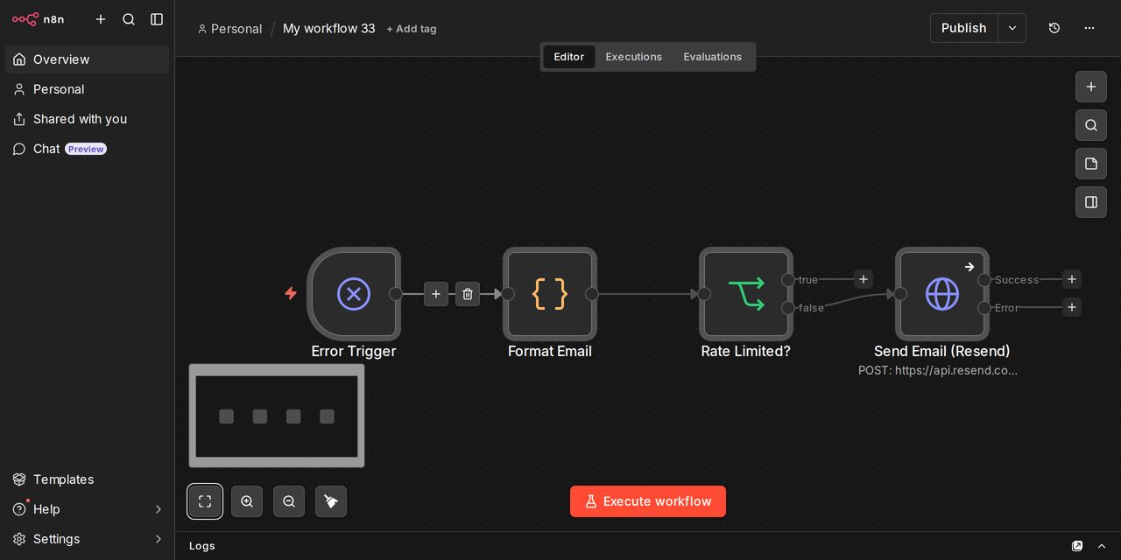
Task: Expand the Help menu
Action: point(87,509)
